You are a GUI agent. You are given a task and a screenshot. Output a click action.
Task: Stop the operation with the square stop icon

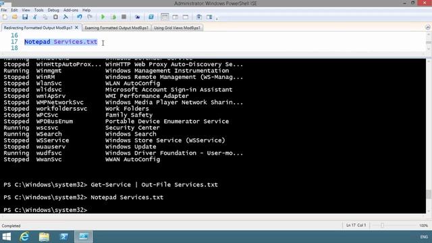124,17
